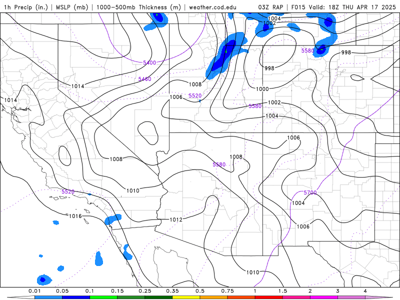Screen dimensions: 400x300
Task: Click the bright green 0.1–0.15 legend swatch
Action: (x=103, y=297)
